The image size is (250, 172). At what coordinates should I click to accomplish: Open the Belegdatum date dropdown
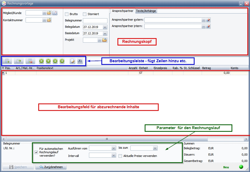tap(105, 27)
